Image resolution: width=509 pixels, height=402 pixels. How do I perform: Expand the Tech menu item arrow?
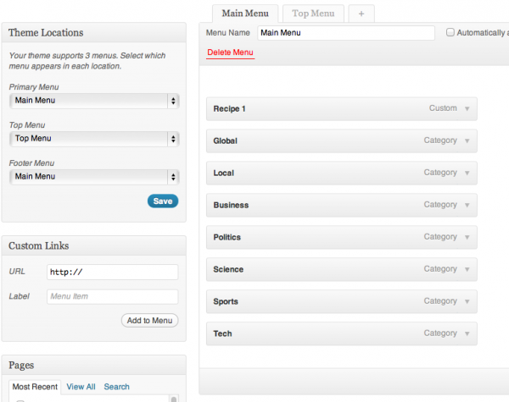pyautogui.click(x=467, y=334)
